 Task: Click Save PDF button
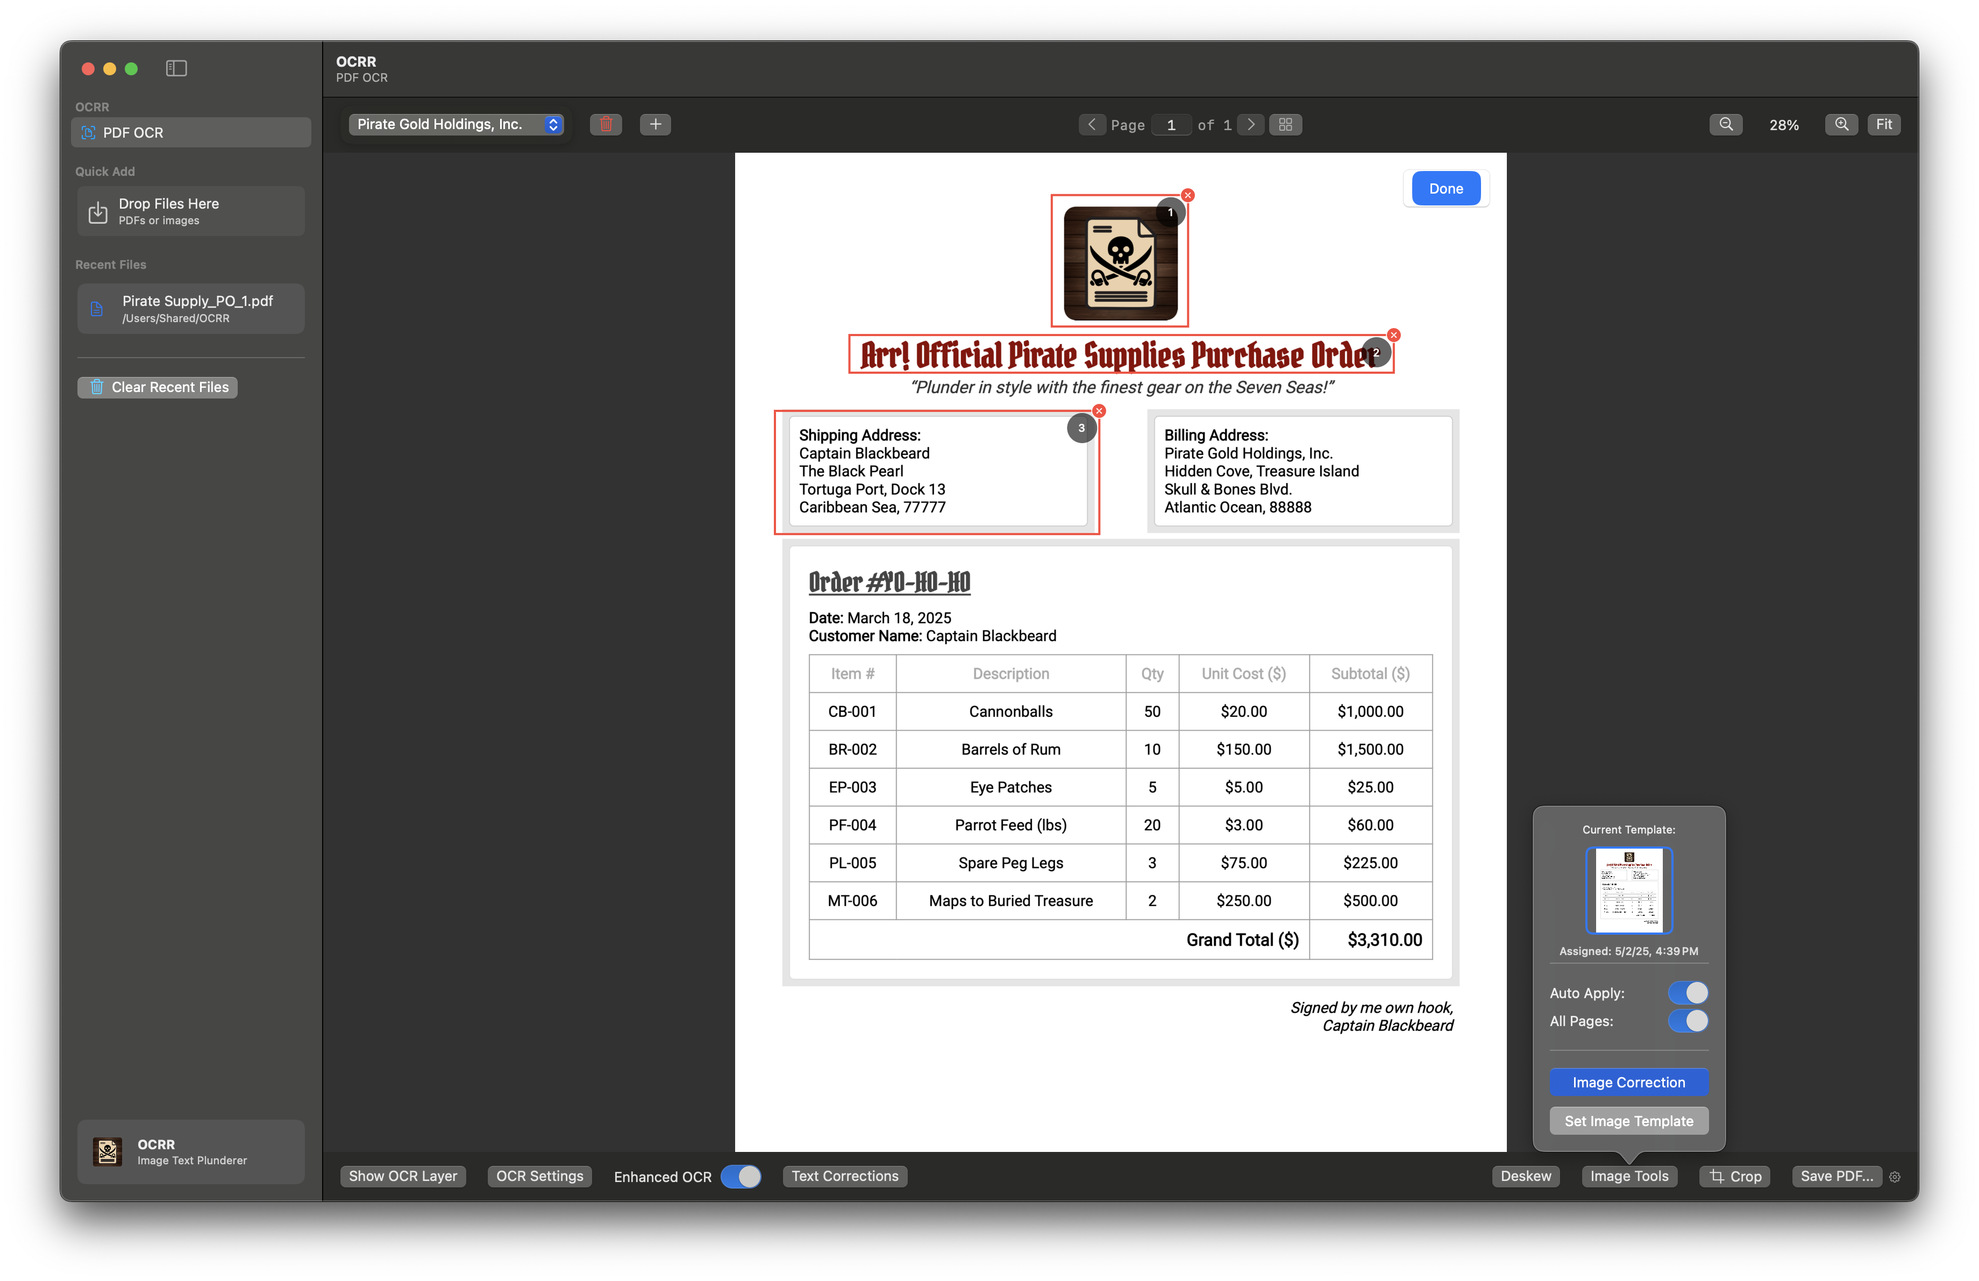[x=1837, y=1176]
